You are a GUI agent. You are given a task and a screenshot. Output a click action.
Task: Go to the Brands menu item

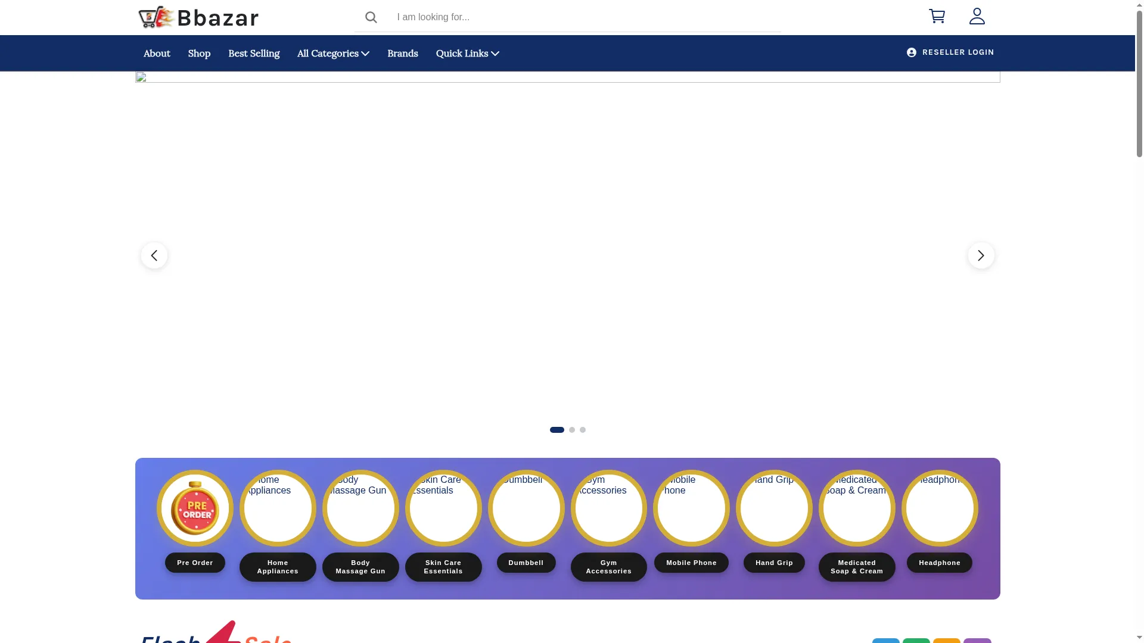[403, 54]
